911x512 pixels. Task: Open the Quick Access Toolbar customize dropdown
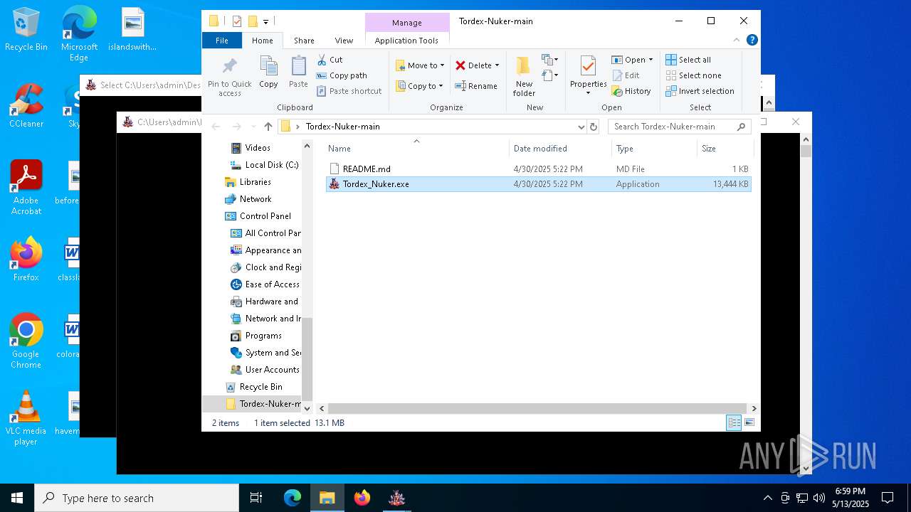click(265, 22)
